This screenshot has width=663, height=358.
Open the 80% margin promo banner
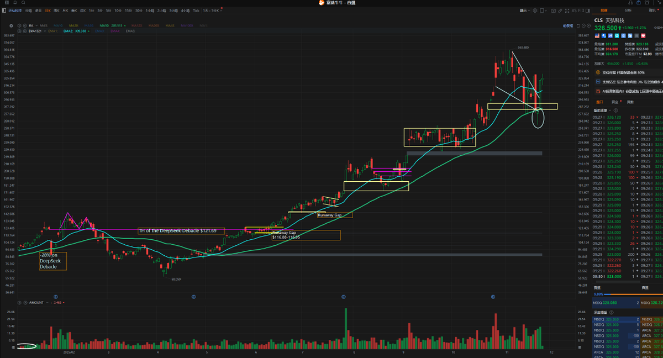[629, 72]
